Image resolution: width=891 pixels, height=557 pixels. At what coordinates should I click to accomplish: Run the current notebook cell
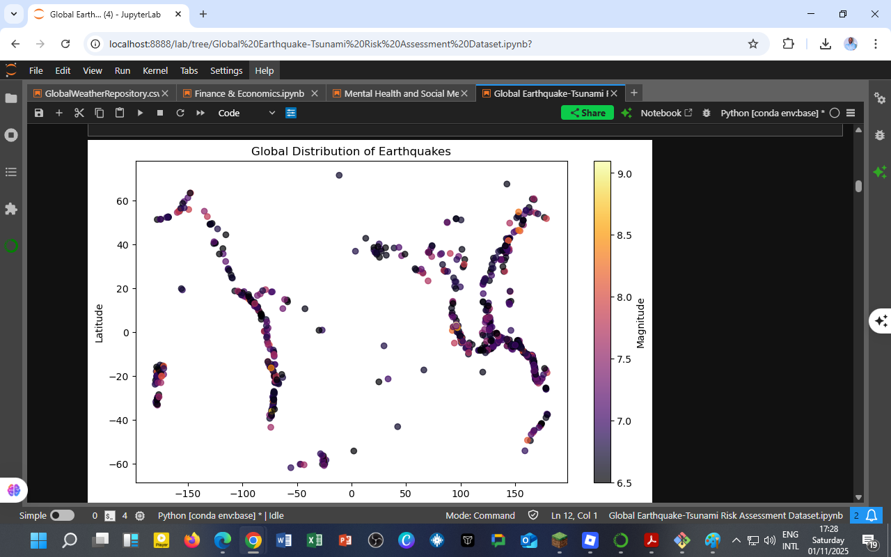[141, 112]
